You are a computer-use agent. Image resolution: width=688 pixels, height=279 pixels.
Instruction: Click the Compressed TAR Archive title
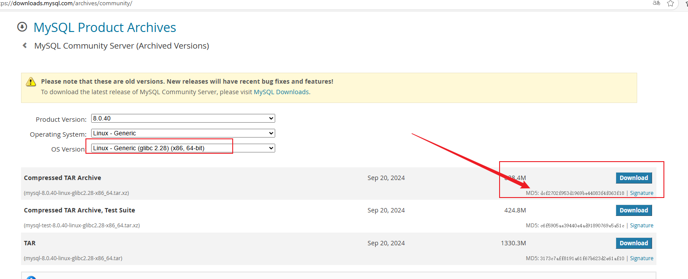point(63,178)
